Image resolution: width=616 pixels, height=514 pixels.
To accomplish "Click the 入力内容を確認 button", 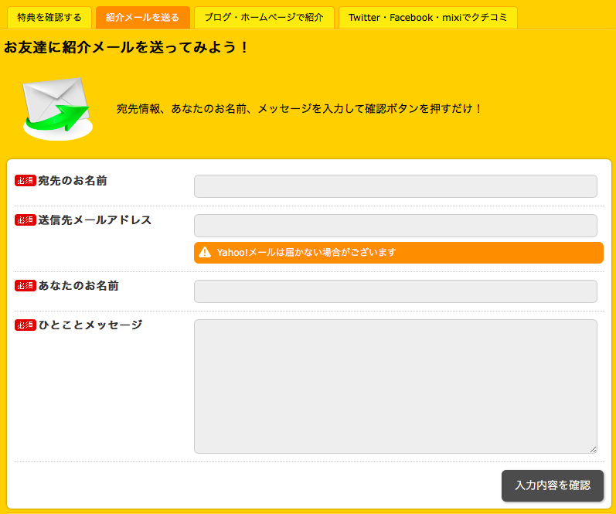I will point(553,485).
